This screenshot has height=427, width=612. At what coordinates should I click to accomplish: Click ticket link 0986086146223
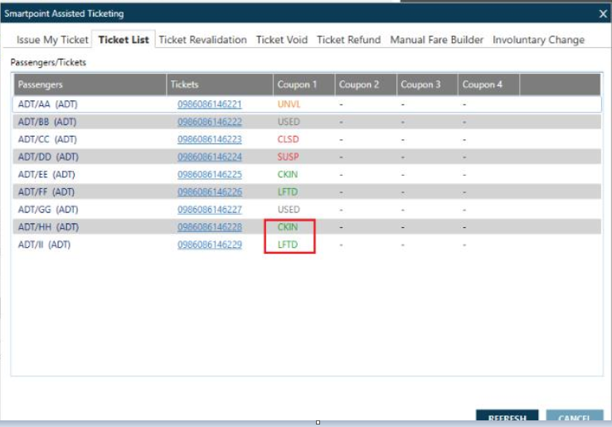click(209, 139)
